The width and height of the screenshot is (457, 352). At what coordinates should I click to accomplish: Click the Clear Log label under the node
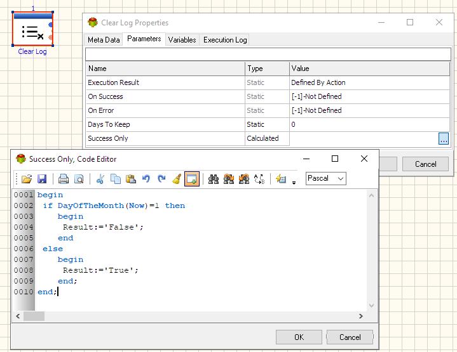coord(32,51)
